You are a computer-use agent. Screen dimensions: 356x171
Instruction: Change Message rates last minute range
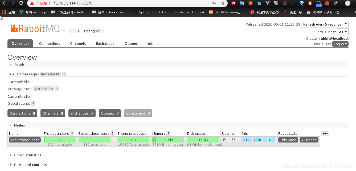44,89
